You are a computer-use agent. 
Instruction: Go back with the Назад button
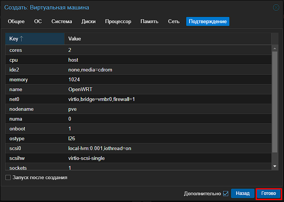242,193
